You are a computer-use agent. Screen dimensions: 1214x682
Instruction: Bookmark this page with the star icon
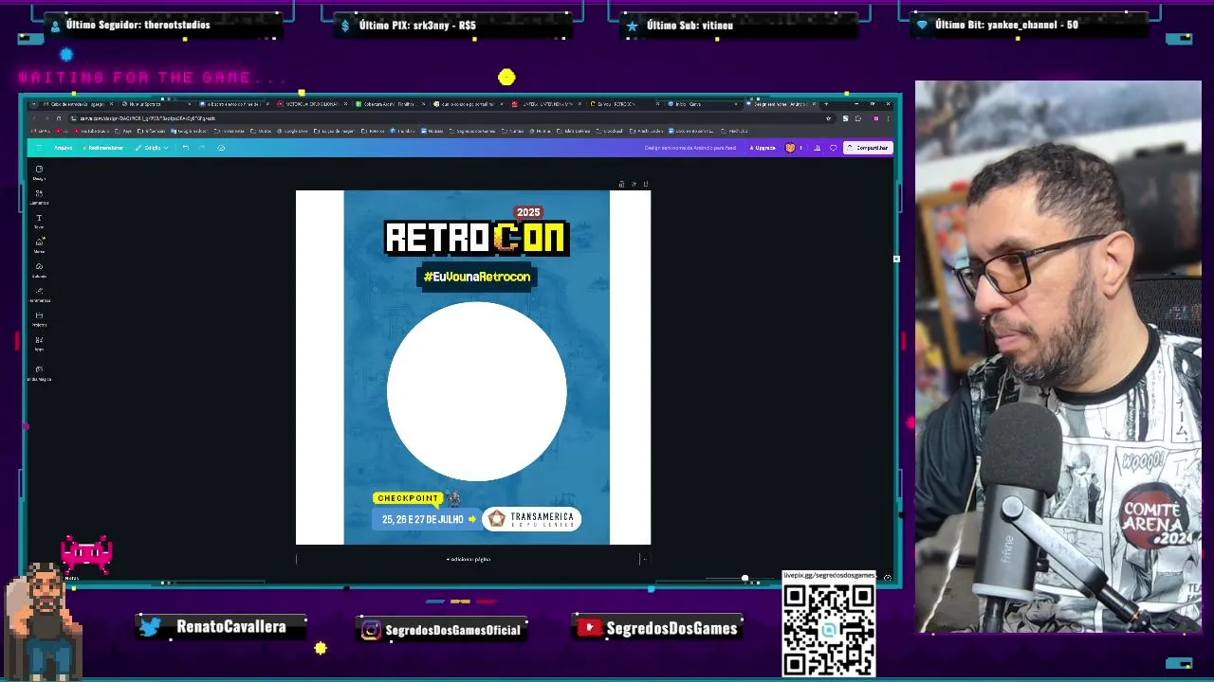tap(829, 118)
